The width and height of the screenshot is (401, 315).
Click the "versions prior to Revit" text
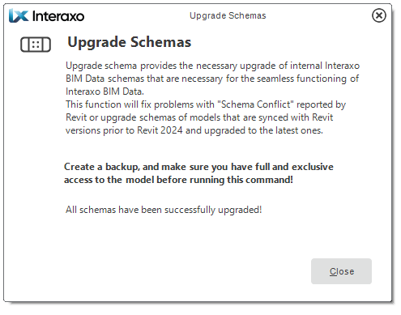pyautogui.click(x=113, y=130)
